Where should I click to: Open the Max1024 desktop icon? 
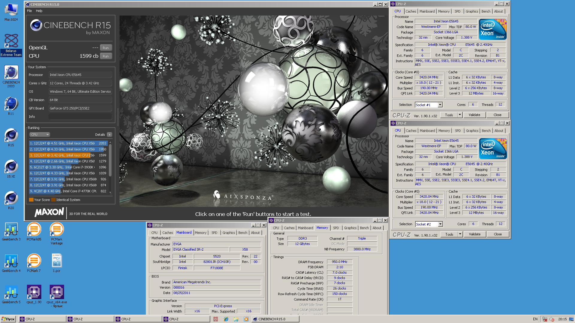(11, 12)
